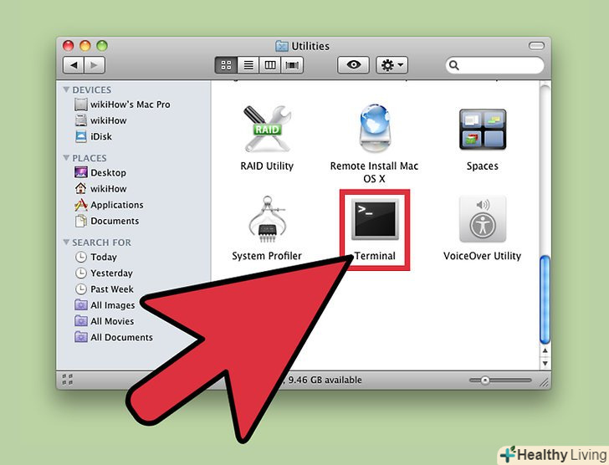Viewport: 609px width, 465px height.
Task: Go forward with the right arrow button
Action: pyautogui.click(x=95, y=65)
